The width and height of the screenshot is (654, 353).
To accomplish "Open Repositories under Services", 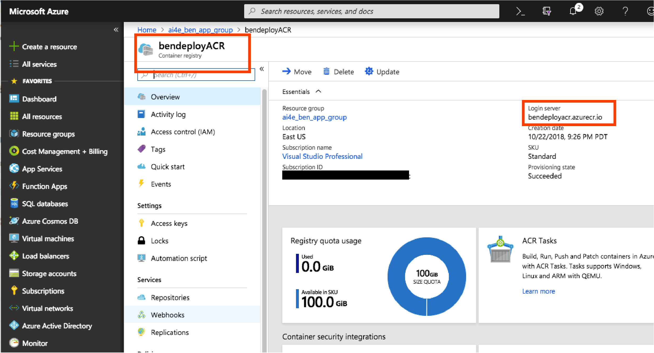I will (192, 297).
